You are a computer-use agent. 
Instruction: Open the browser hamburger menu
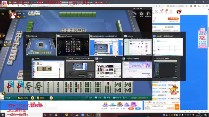(x=207, y=6)
